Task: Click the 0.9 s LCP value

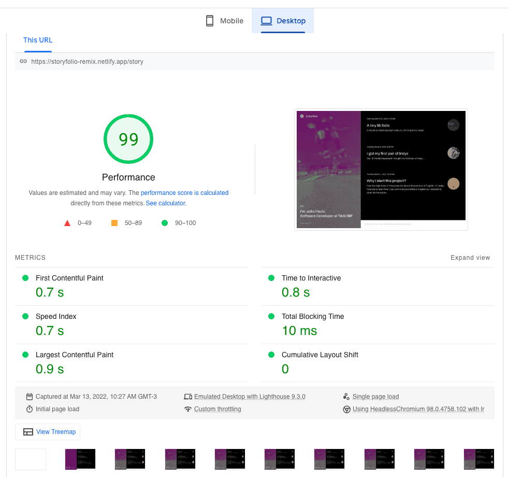Action: [x=50, y=369]
